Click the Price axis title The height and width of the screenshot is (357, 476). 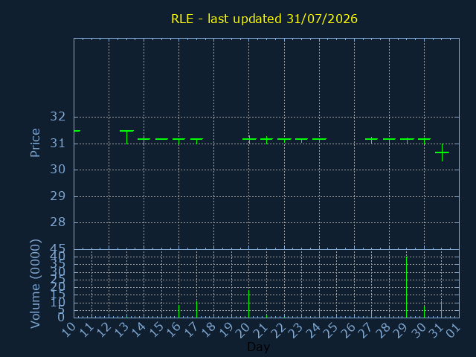coord(35,143)
